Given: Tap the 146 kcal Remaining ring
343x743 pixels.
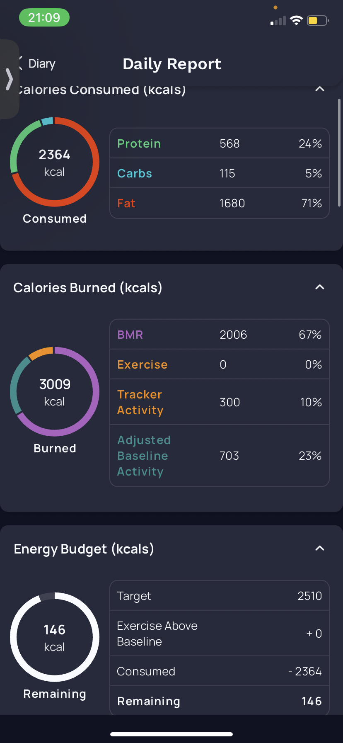Looking at the screenshot, I should (x=55, y=637).
